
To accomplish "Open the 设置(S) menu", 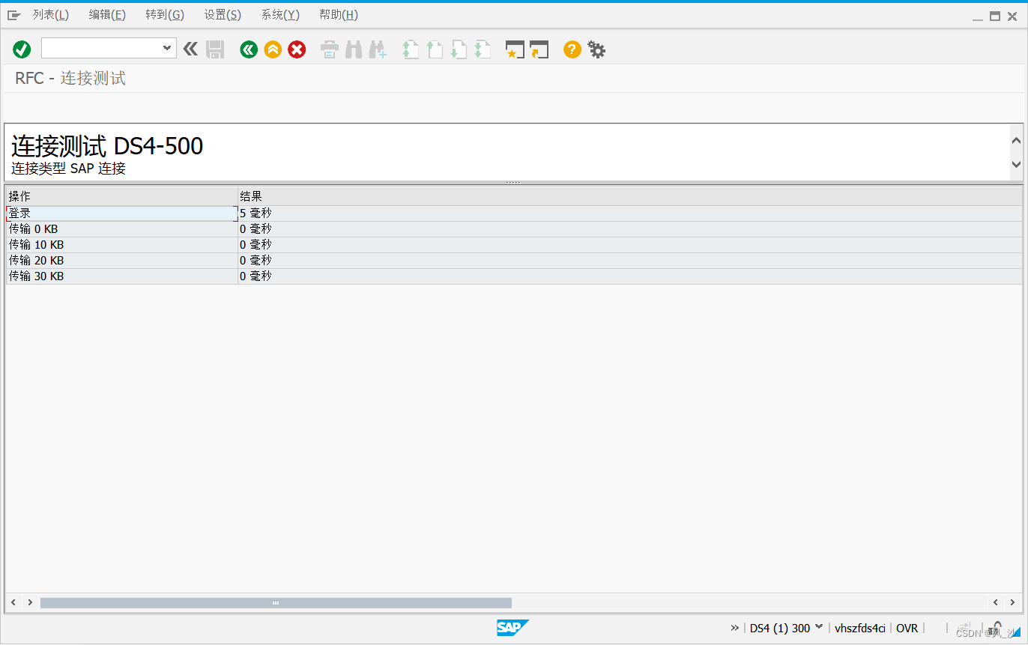I will 223,15.
